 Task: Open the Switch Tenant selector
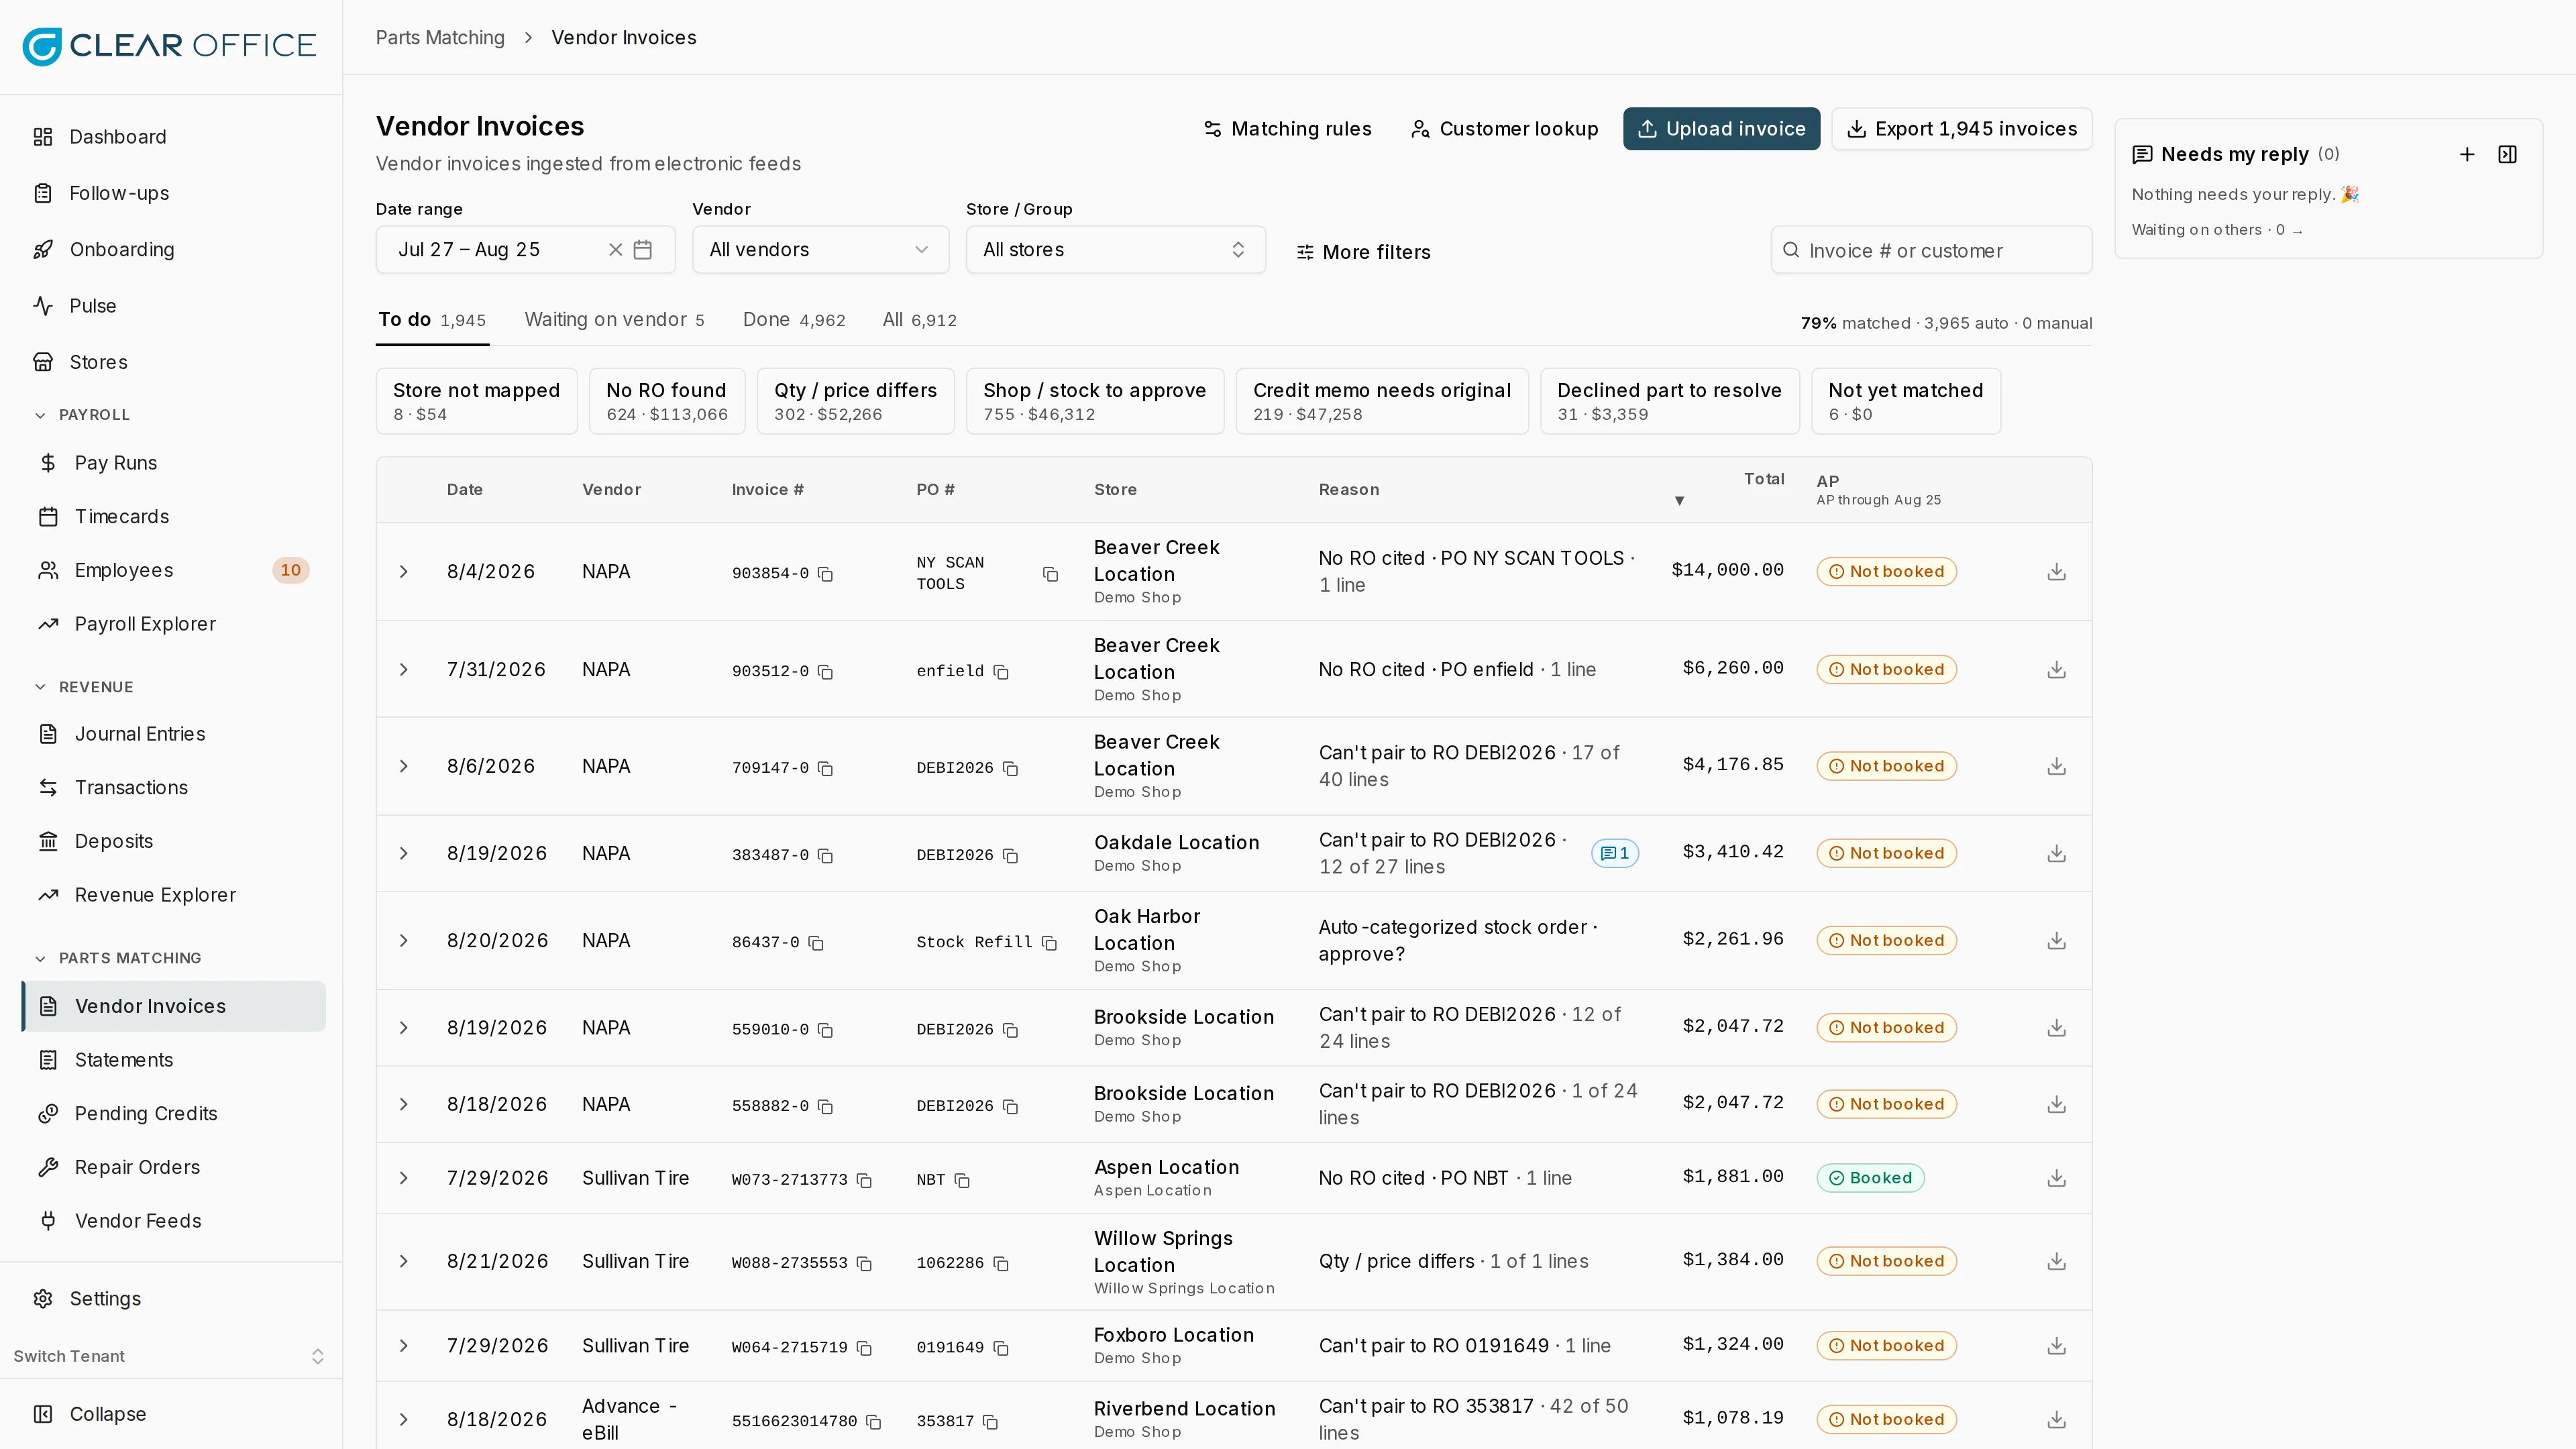tap(169, 1357)
